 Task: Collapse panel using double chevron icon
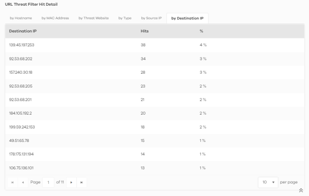301,190
